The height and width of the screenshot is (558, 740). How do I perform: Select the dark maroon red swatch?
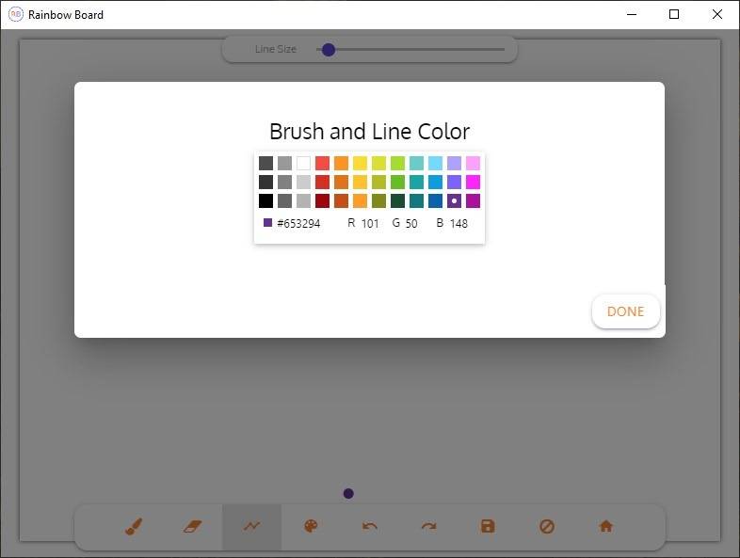point(322,201)
